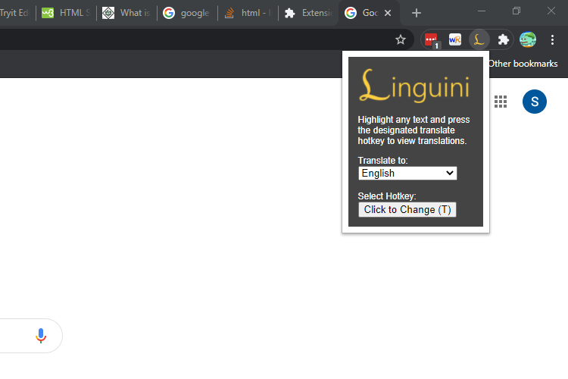This screenshot has height=379, width=568.
Task: Minimize the Chrome window
Action: point(482,11)
